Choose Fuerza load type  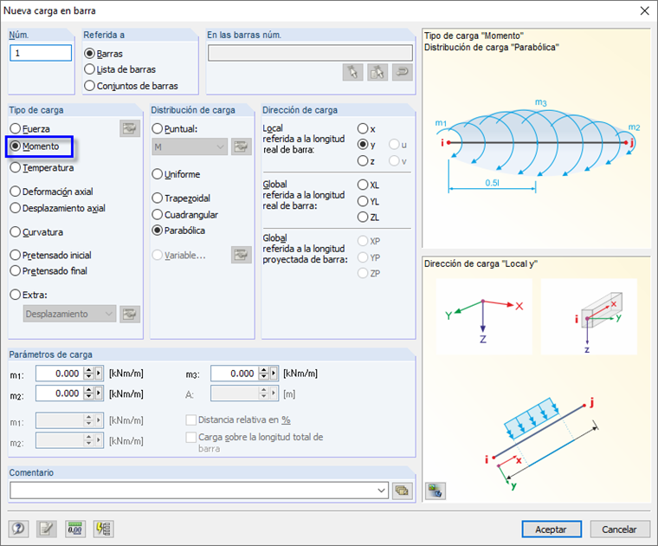tap(29, 128)
